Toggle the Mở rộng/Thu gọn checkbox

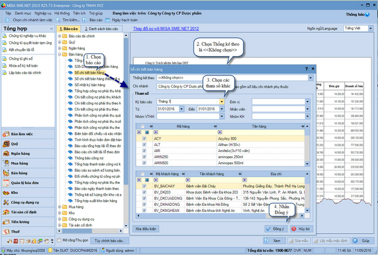[x=59, y=240]
